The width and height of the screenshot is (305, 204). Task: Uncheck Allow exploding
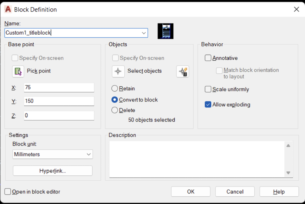(208, 104)
